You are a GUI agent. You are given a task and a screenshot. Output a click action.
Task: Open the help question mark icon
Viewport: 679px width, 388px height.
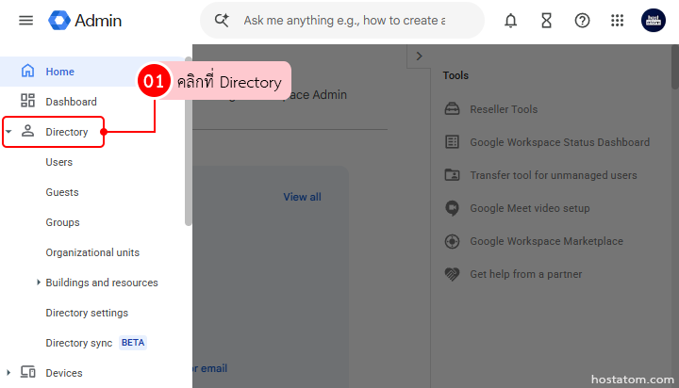point(582,21)
